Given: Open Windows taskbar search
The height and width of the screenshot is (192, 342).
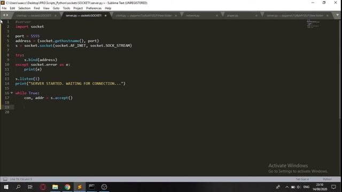Looking at the screenshot, I should coord(18,187).
